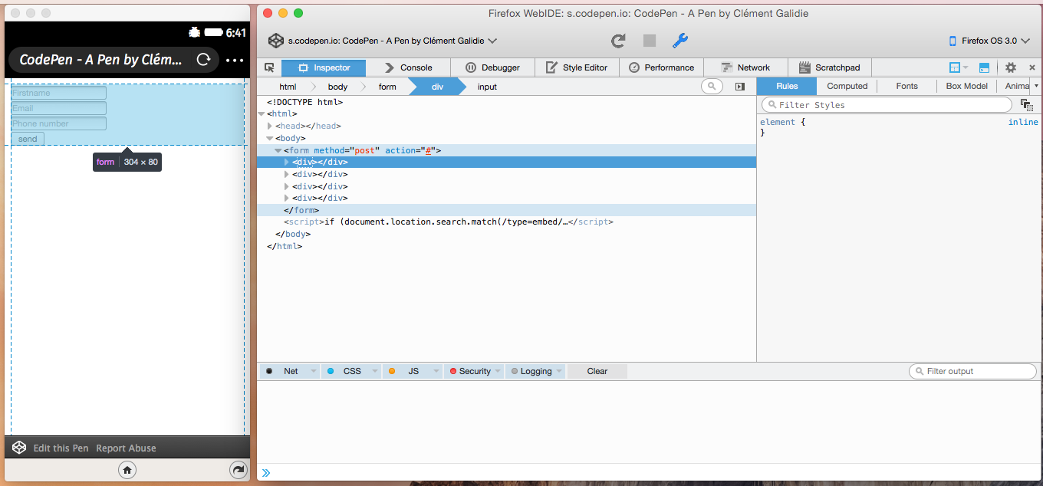Collapse the html node in markup view

coord(262,113)
